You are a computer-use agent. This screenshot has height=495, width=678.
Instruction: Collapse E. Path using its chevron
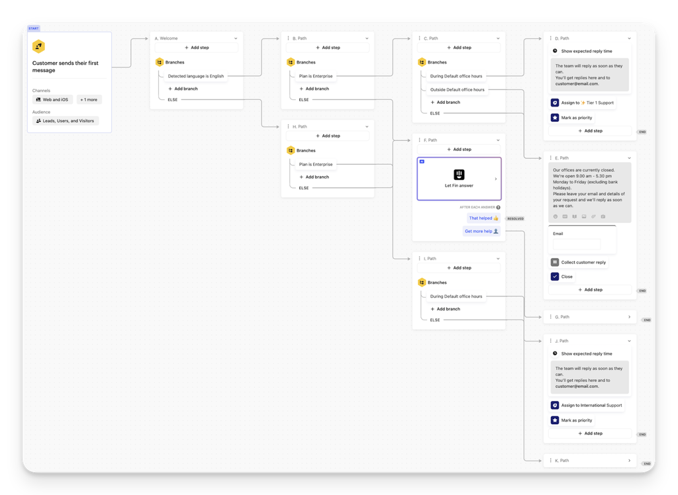(629, 158)
